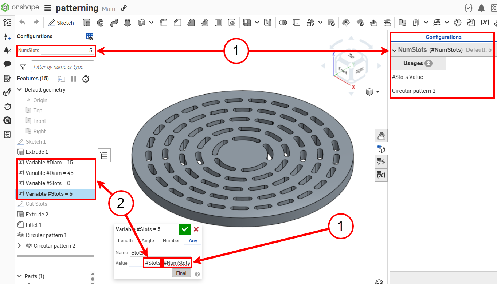The height and width of the screenshot is (284, 497).
Task: Click the Sketch button
Action: pos(61,23)
